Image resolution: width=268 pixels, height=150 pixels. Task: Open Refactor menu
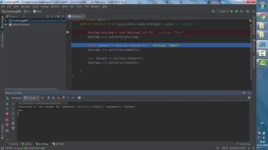(x=55, y=7)
